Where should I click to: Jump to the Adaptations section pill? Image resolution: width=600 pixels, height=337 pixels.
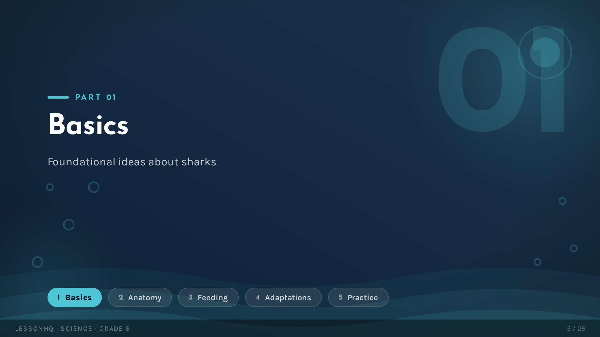pos(283,297)
